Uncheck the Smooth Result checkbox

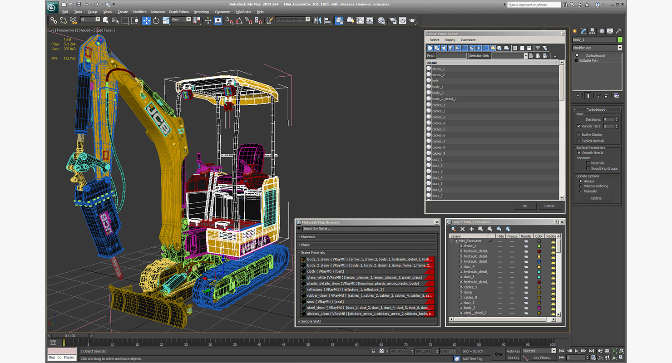pyautogui.click(x=578, y=153)
